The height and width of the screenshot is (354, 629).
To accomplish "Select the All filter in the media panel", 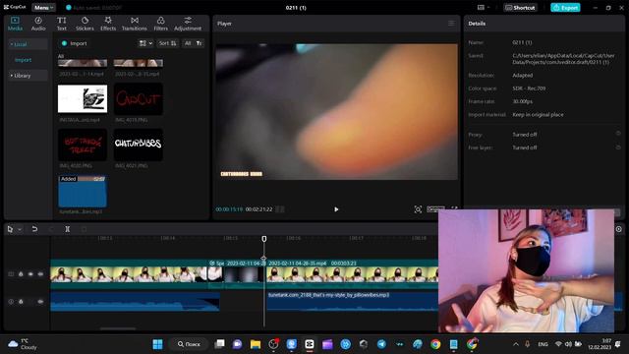I will coord(188,43).
